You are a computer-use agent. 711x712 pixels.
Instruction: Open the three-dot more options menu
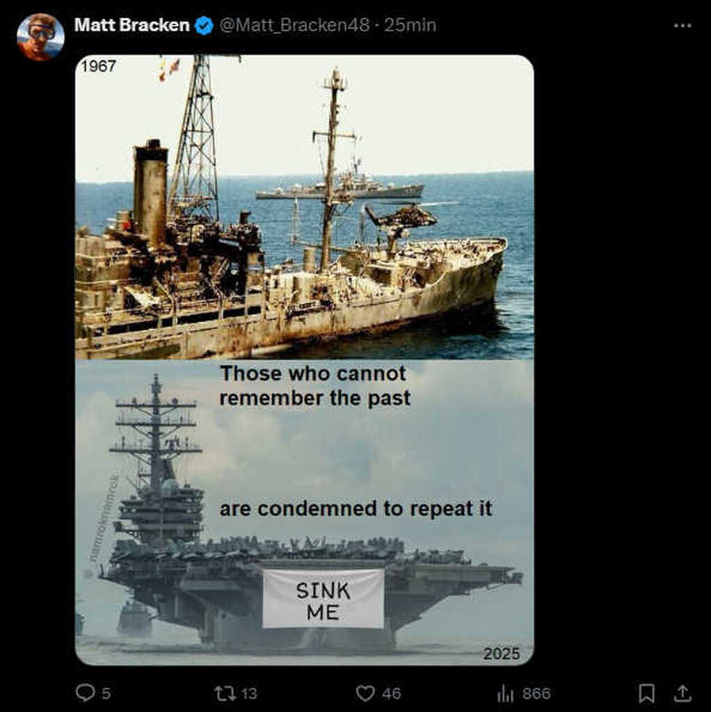pos(682,26)
